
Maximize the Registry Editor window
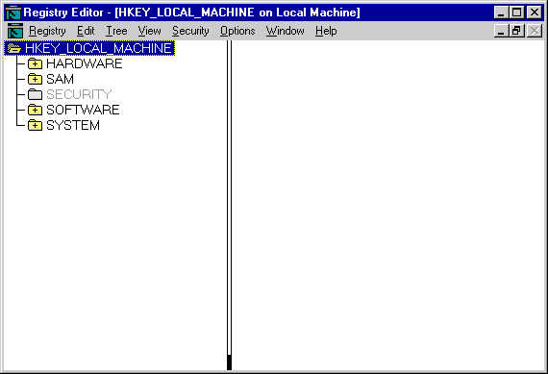(x=516, y=12)
